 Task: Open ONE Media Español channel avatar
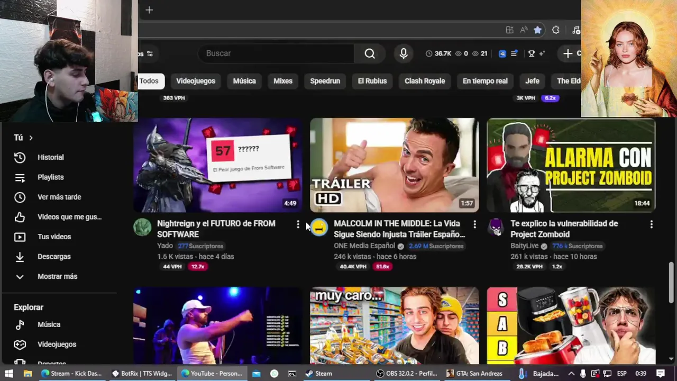pos(319,227)
